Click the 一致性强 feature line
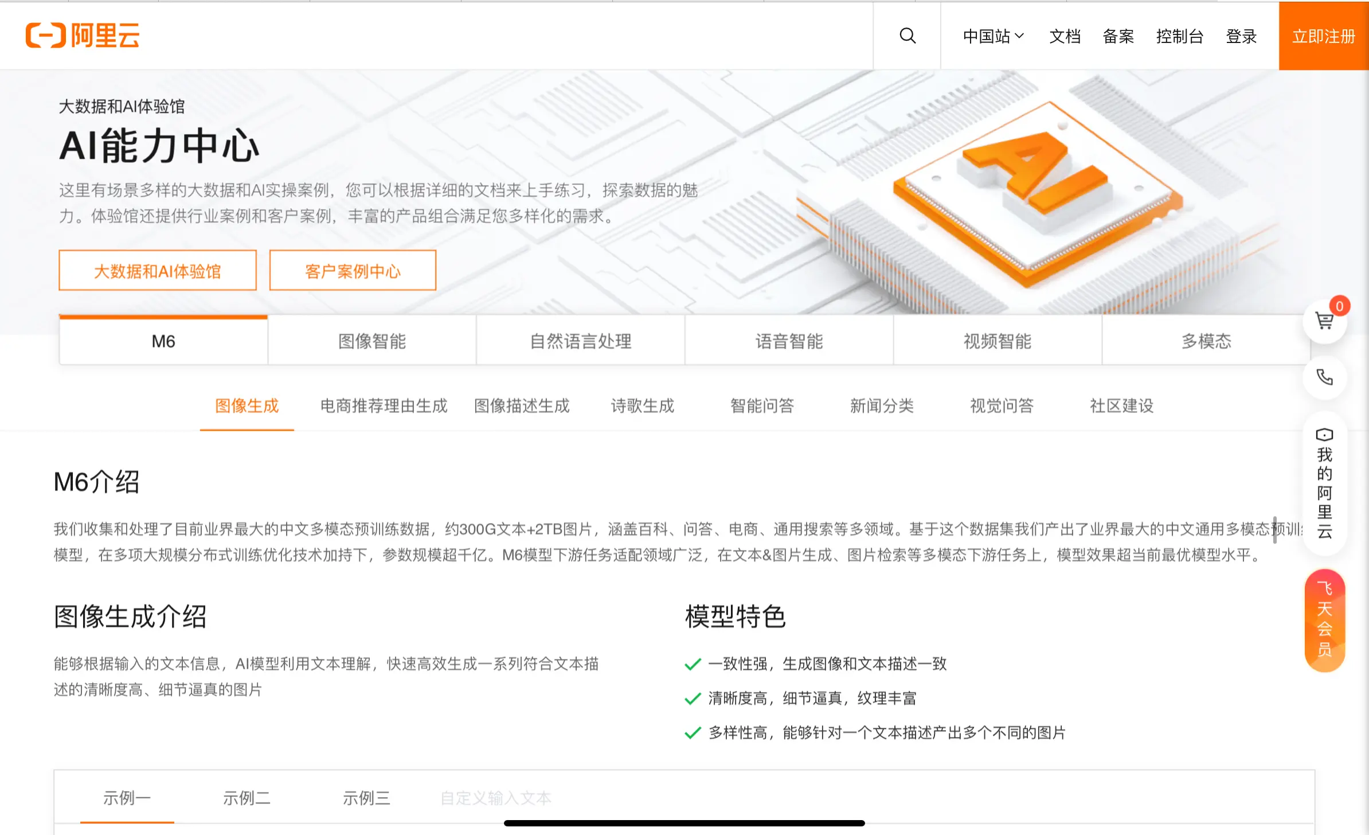 pyautogui.click(x=816, y=664)
